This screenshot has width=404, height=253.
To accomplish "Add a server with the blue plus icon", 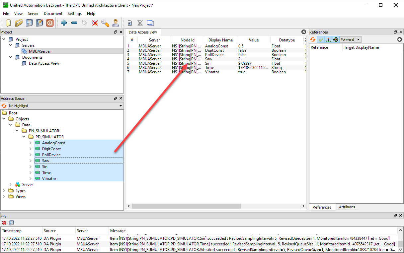I will click(64, 23).
